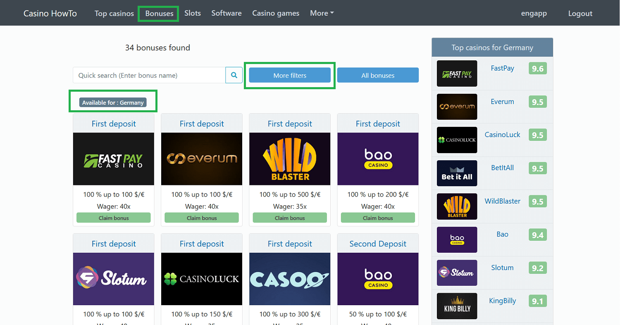The image size is (620, 325).
Task: Open Bao Casino first deposit card image
Action: [378, 159]
